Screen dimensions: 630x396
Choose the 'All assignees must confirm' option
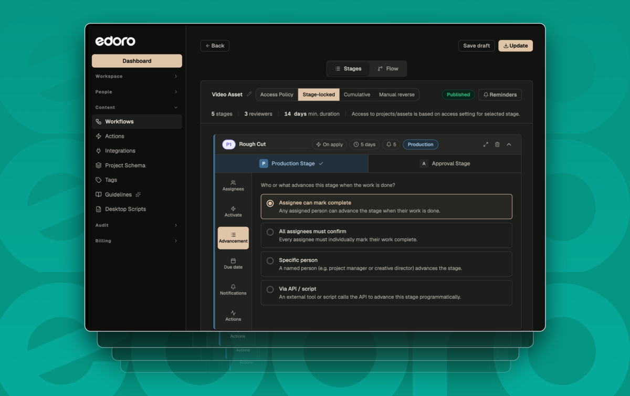tap(386, 235)
